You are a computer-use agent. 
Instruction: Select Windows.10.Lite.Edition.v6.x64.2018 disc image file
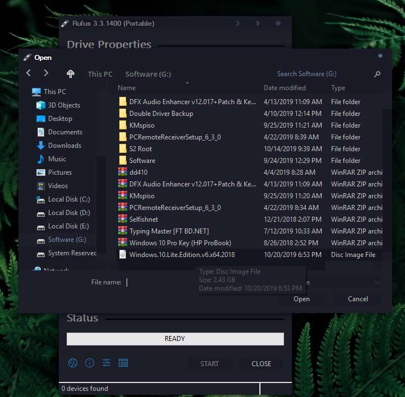click(181, 255)
